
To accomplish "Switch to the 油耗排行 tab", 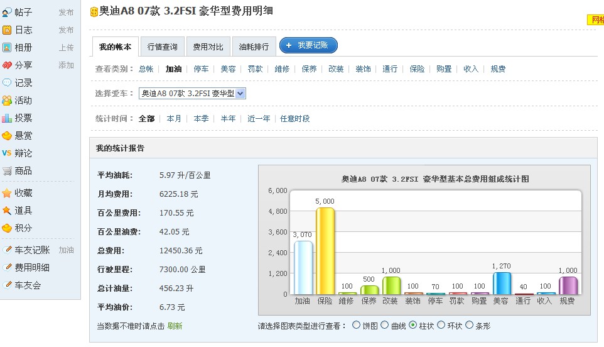I will 254,47.
